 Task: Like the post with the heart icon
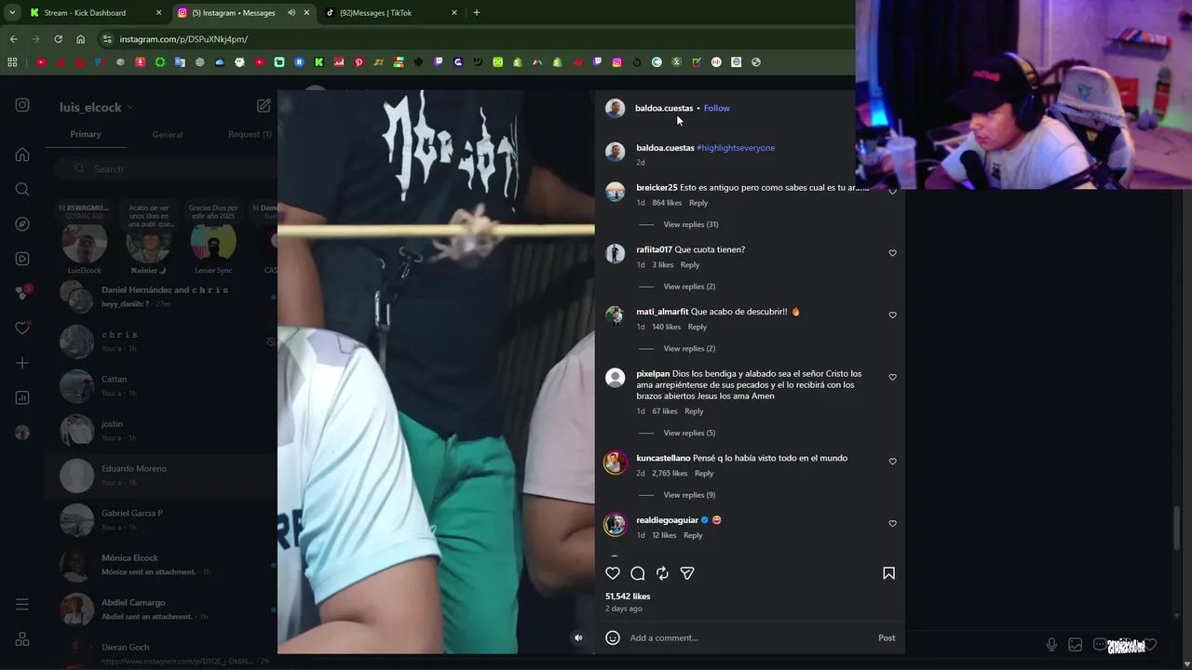tap(613, 573)
